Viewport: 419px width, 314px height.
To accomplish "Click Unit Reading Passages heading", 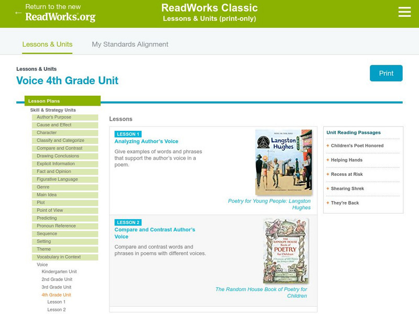I will click(x=354, y=132).
